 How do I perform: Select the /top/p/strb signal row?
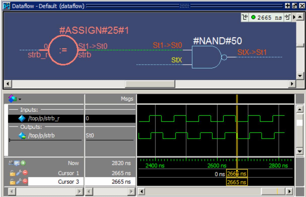tap(46, 135)
